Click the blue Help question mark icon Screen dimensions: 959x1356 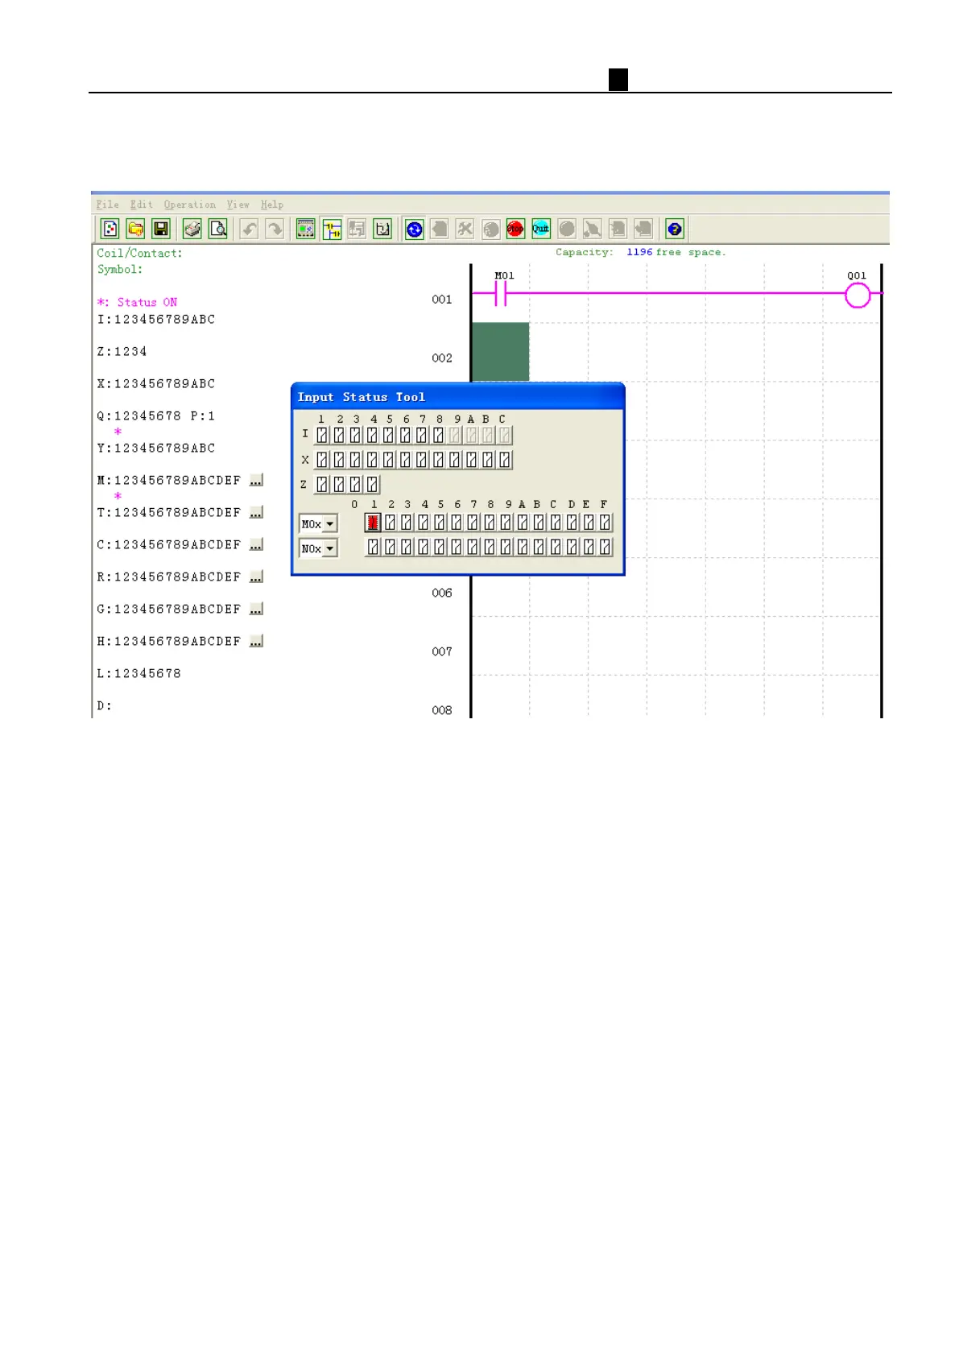coord(675,229)
